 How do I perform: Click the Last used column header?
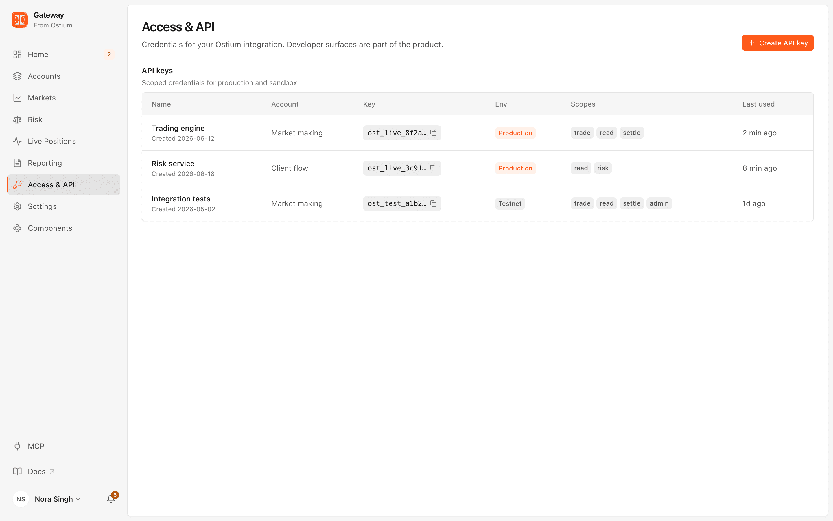coord(758,104)
